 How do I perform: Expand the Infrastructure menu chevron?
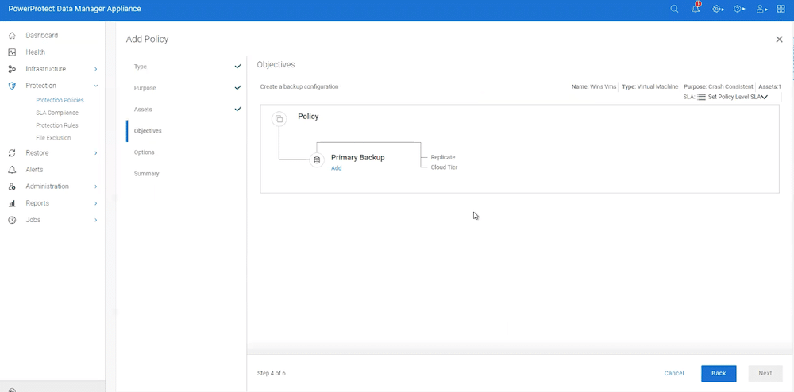(x=96, y=69)
